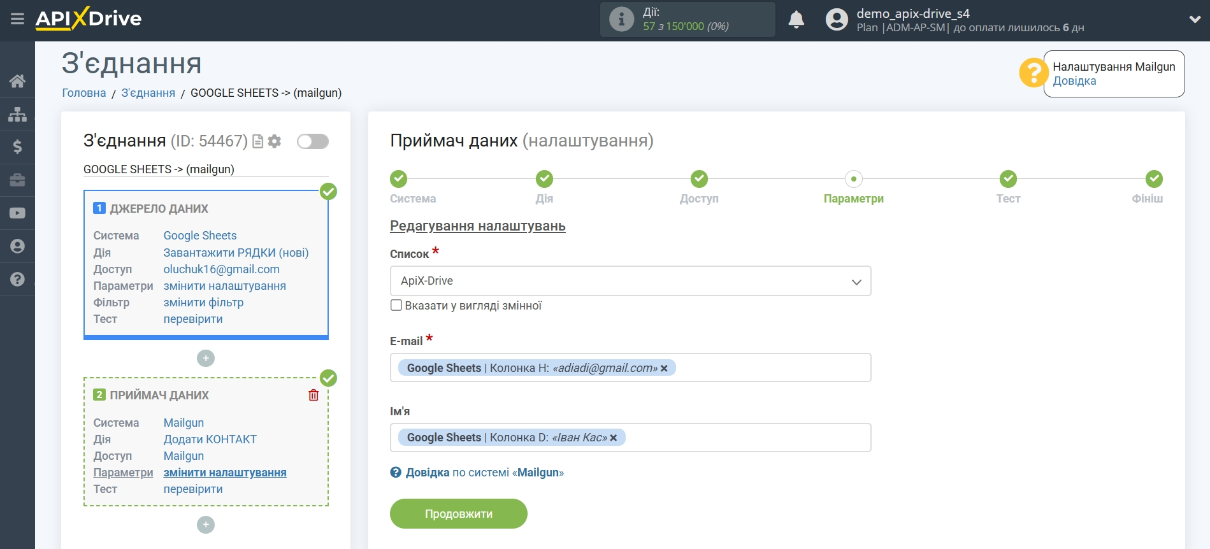The width and height of the screenshot is (1210, 549).
Task: Go to Головна breadcrumb
Action: click(x=84, y=93)
